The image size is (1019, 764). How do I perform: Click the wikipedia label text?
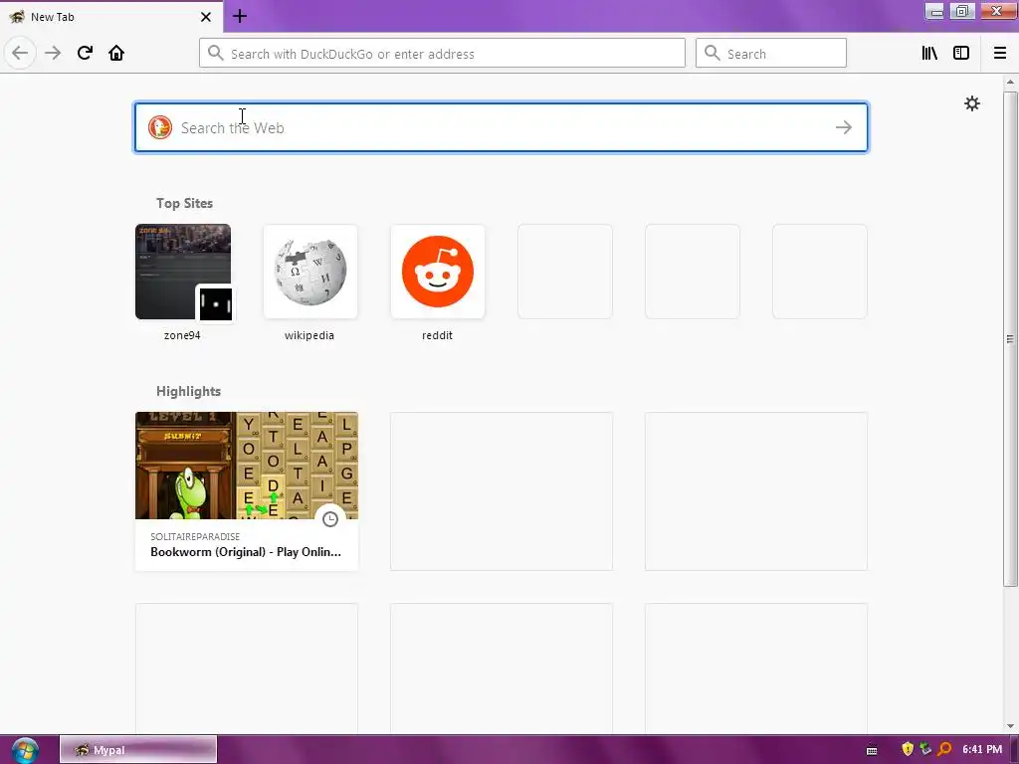point(309,335)
